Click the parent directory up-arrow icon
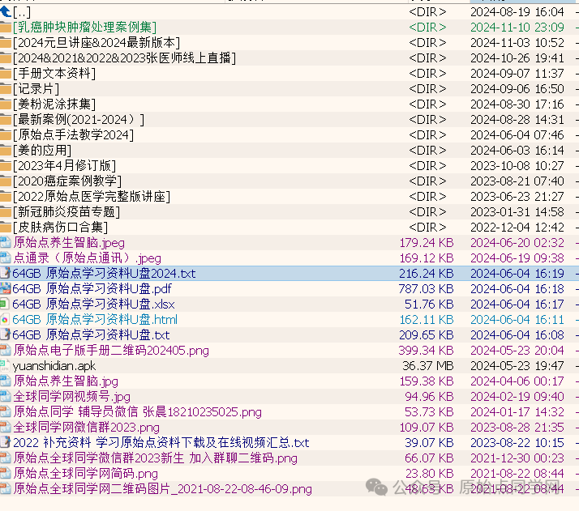 (6, 11)
